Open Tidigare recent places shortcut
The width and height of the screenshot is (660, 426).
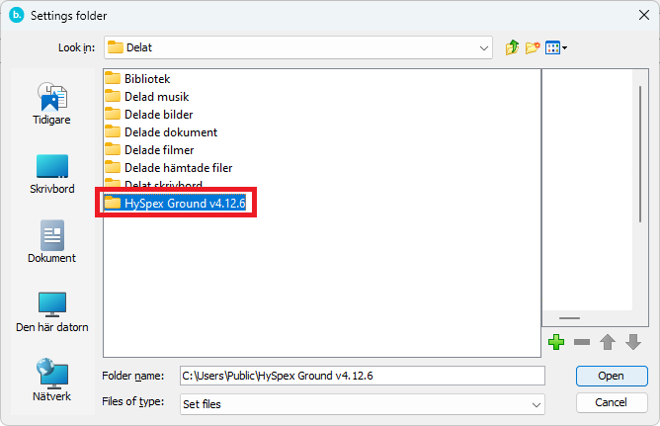[51, 104]
